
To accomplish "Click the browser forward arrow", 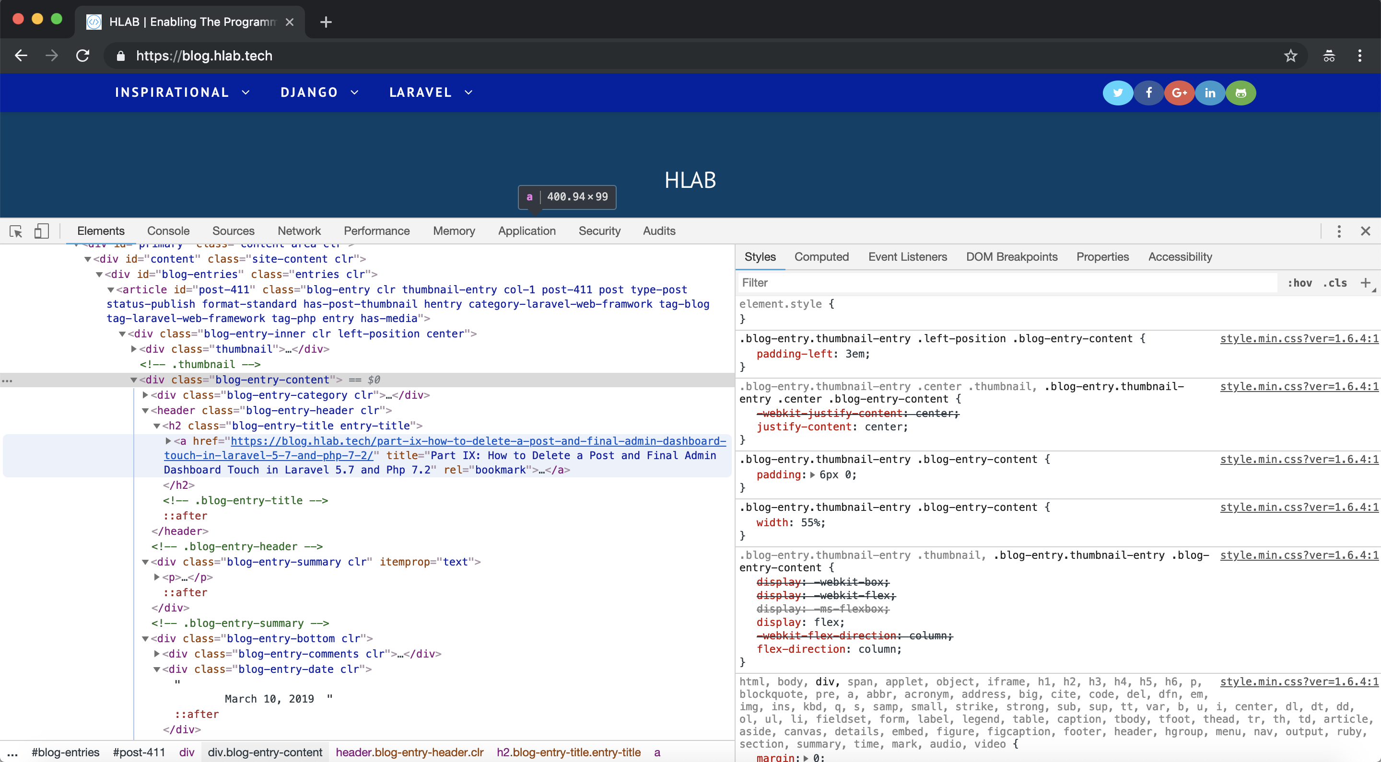I will (52, 56).
